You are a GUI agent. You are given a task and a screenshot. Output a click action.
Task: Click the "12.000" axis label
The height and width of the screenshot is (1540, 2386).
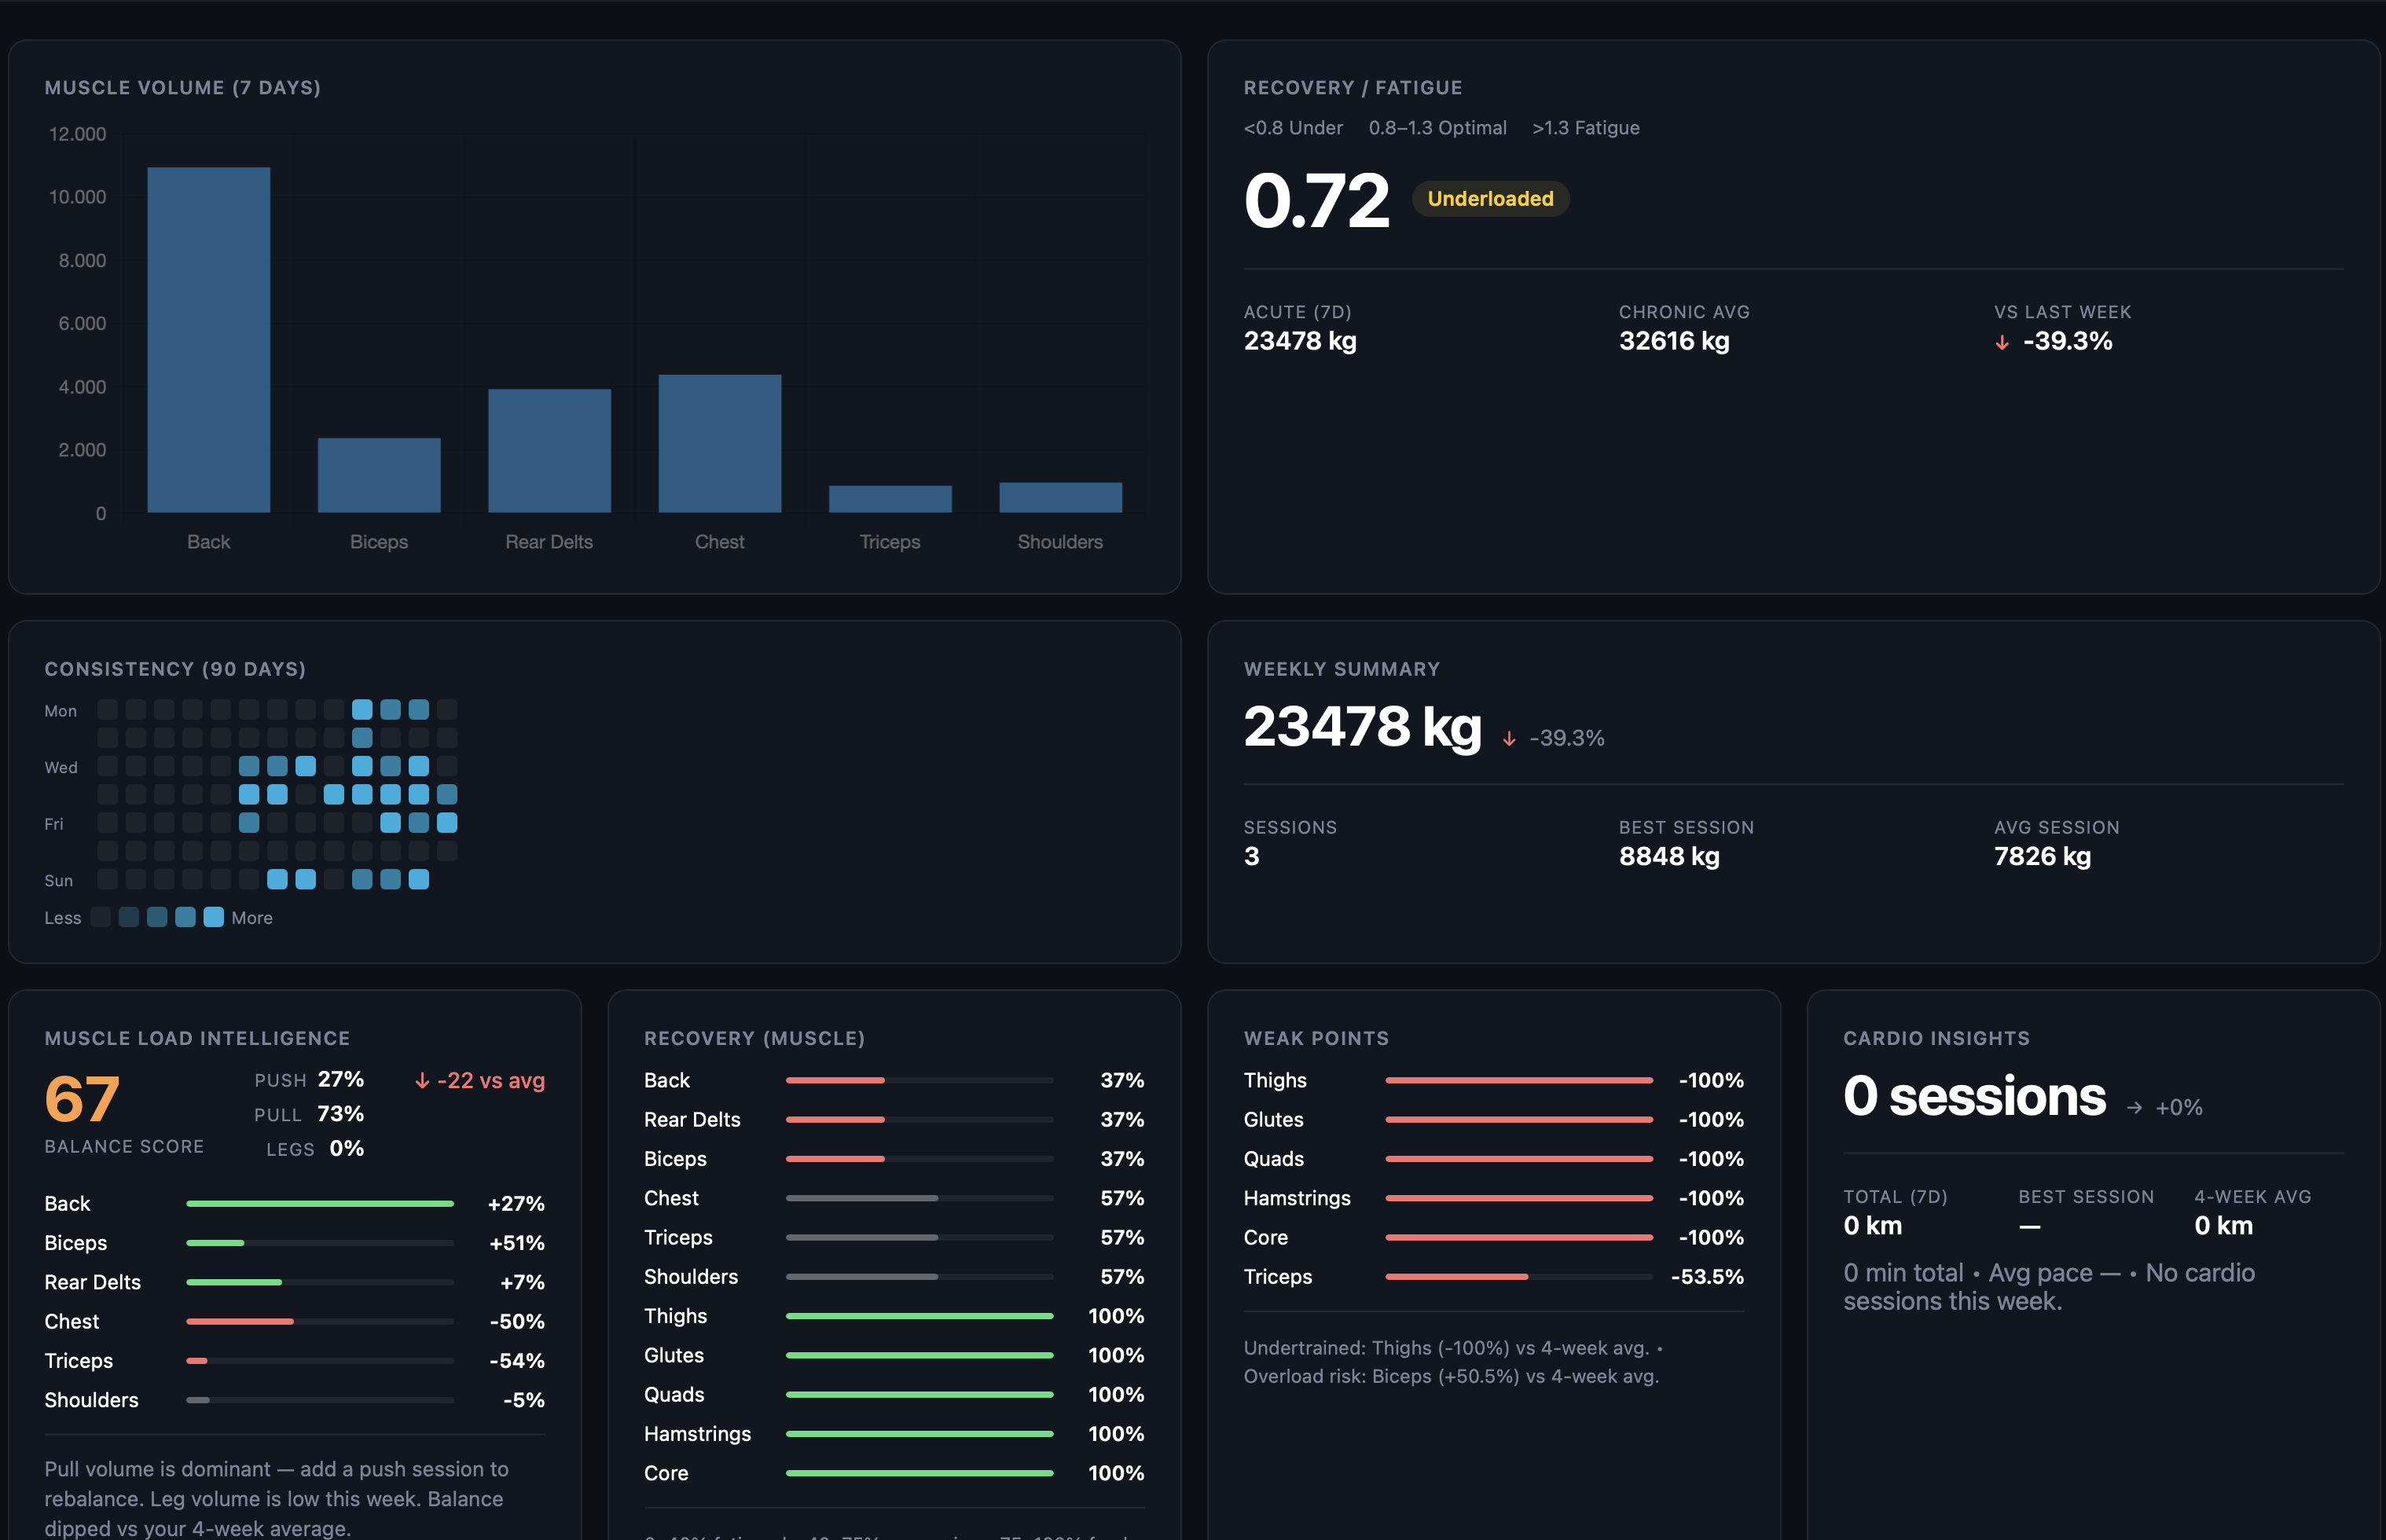(x=77, y=134)
